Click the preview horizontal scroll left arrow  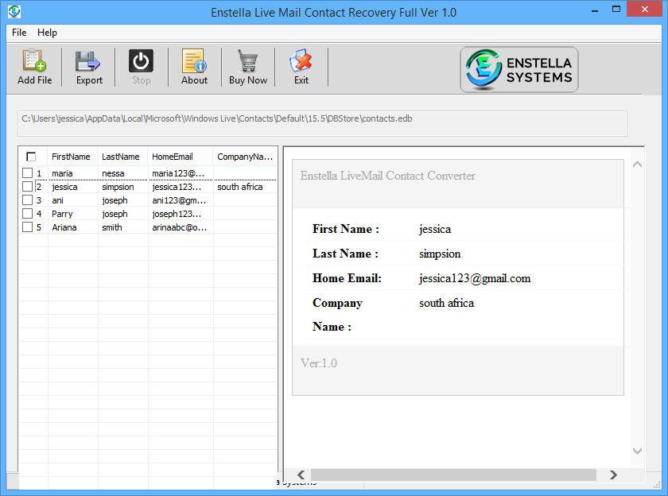point(301,475)
